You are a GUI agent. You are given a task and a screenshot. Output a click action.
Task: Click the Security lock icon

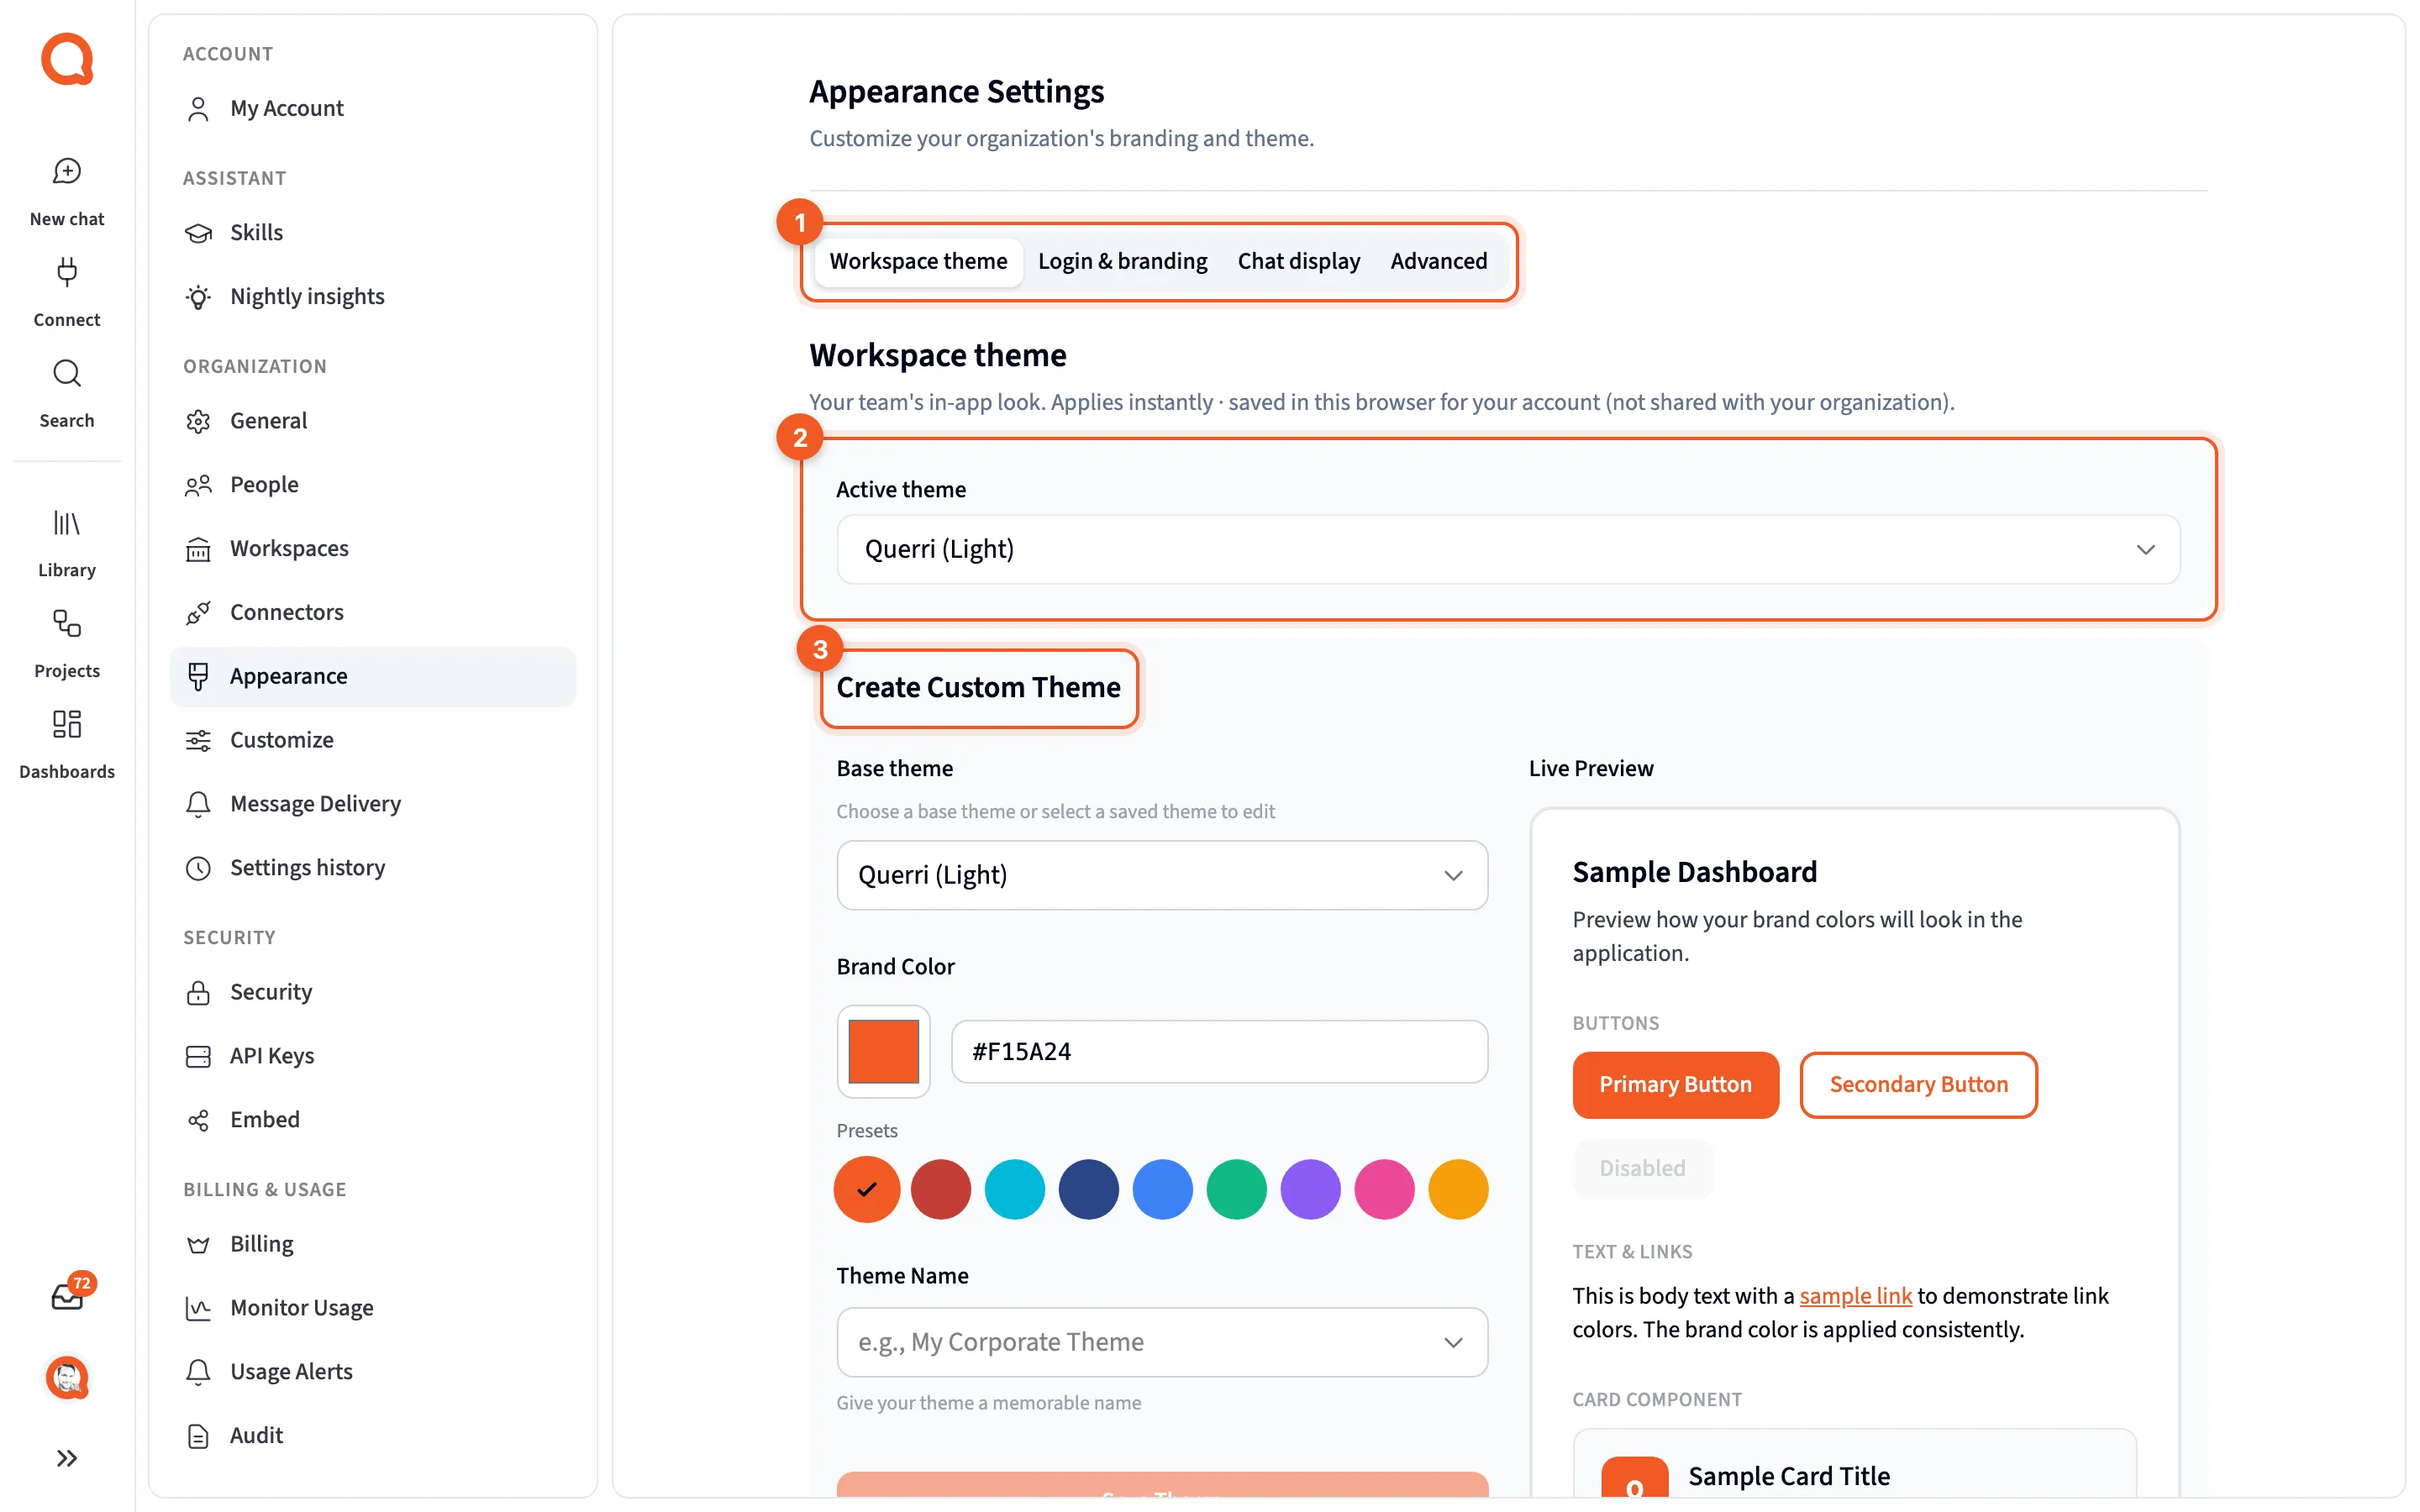(198, 992)
